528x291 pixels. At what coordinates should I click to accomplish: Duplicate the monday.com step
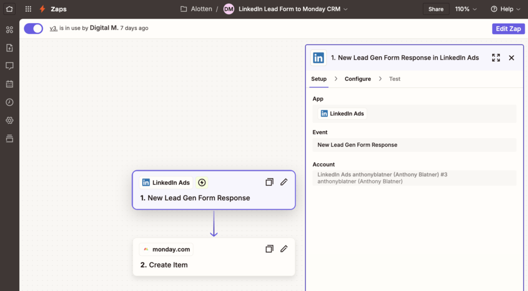[269, 249]
